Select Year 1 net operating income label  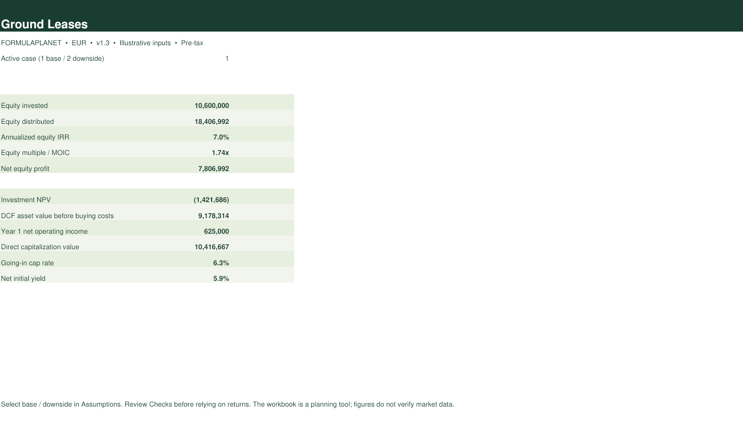[x=44, y=231]
